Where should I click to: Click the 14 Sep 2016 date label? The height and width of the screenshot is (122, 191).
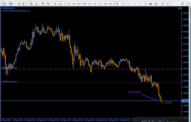click(6, 120)
